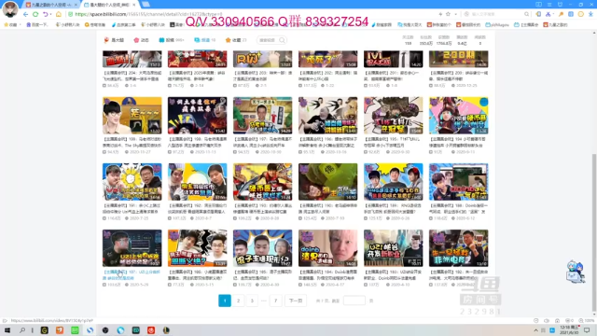
Task: Open episode 185 video title link
Action: click(263, 275)
